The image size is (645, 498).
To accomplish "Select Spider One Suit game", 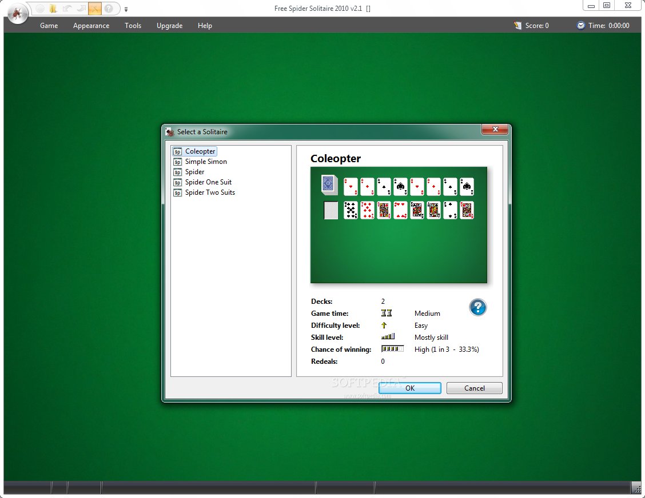I will pos(208,182).
